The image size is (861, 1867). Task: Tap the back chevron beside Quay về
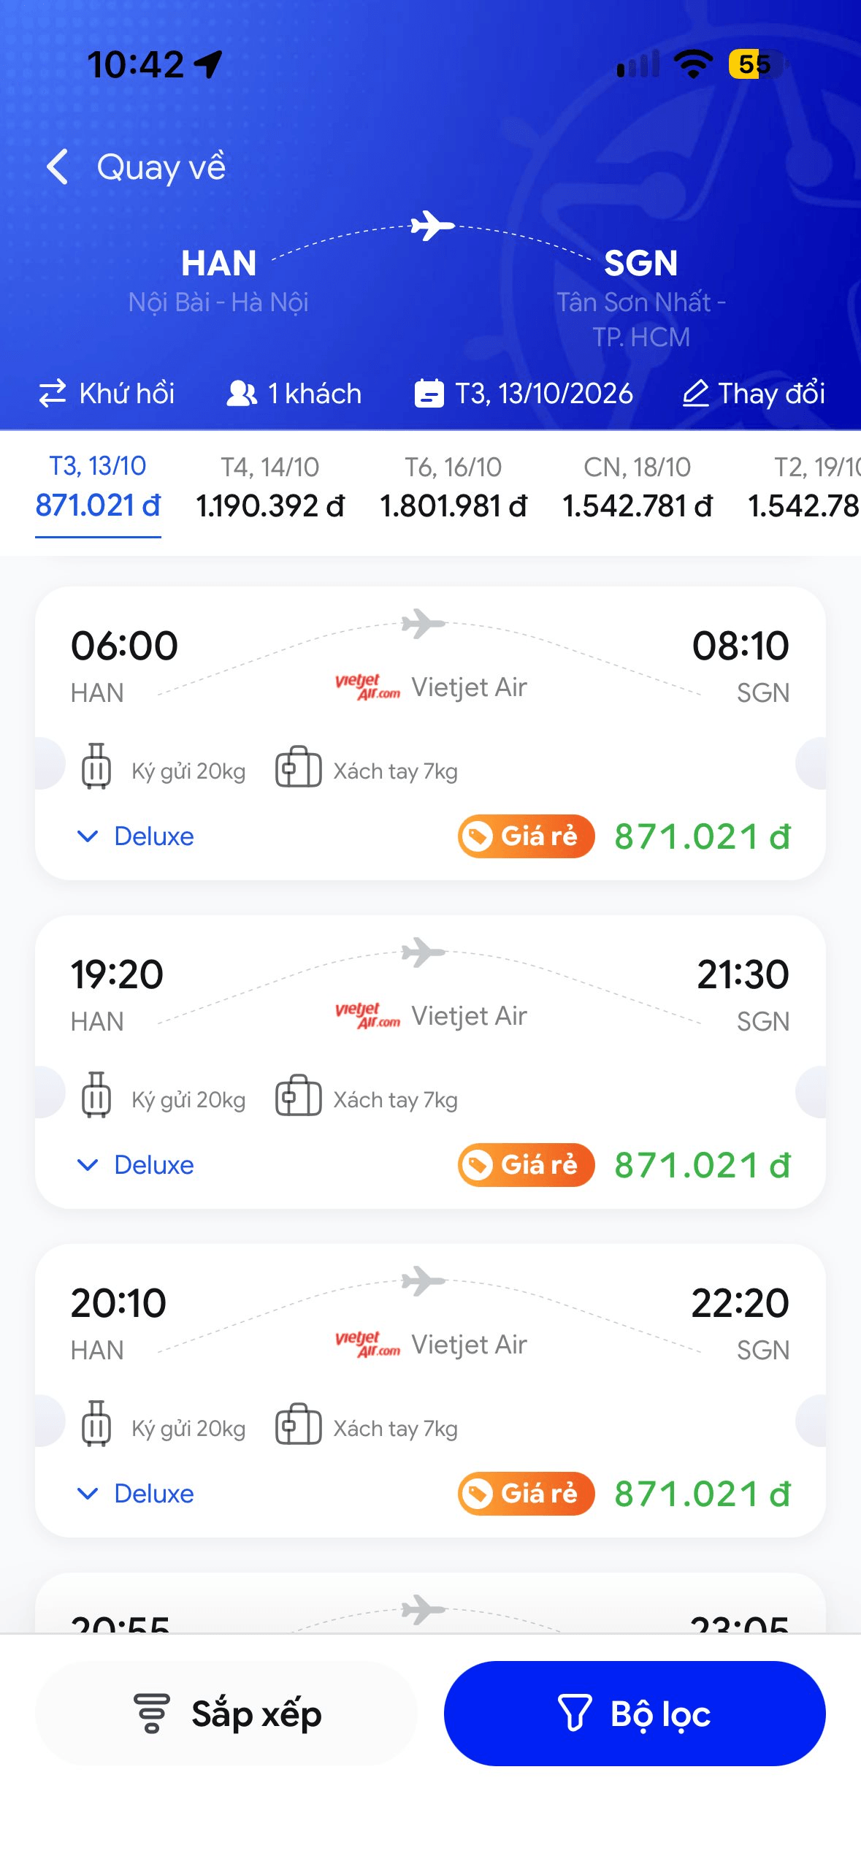point(58,167)
